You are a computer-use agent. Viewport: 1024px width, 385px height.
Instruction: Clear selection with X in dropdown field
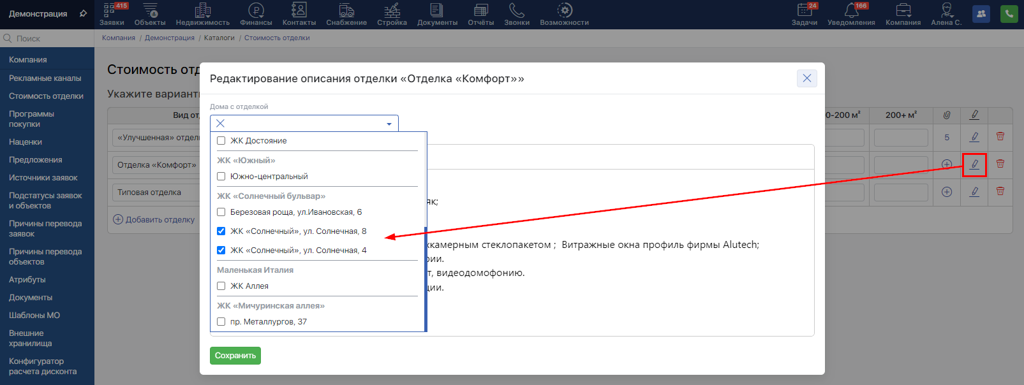pos(220,124)
